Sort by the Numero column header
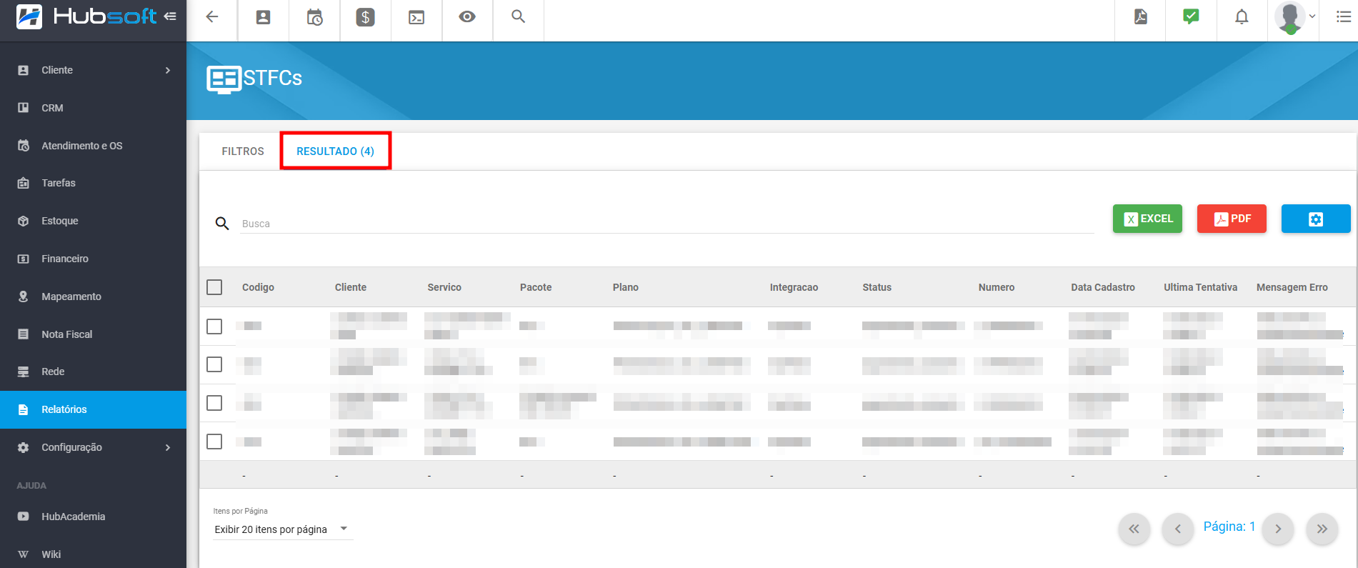 point(997,287)
